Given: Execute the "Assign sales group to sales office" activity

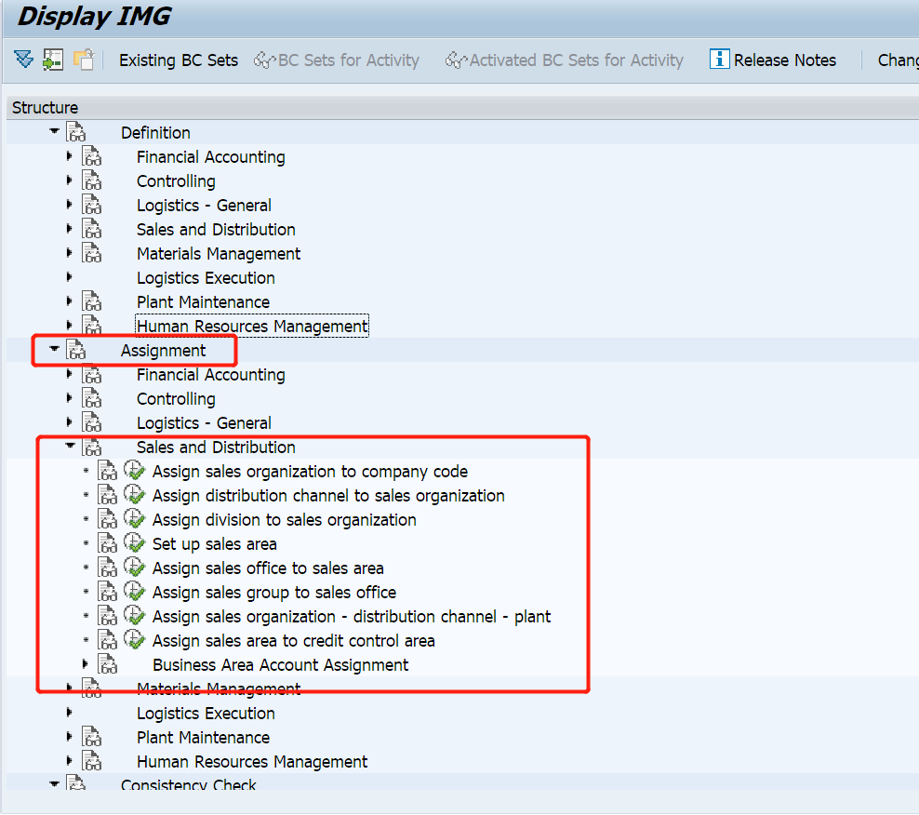Looking at the screenshot, I should click(135, 591).
